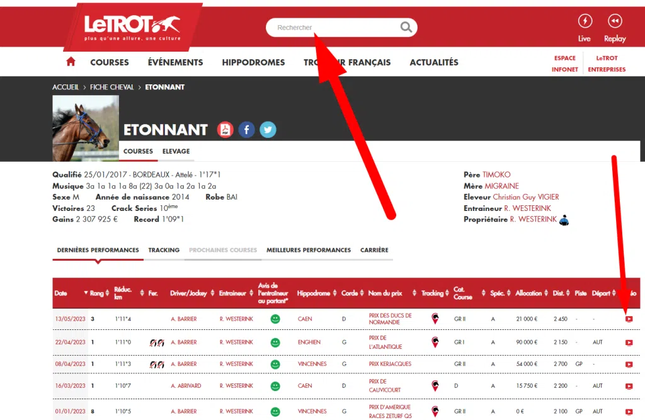This screenshot has height=420, width=645.
Task: Play the video of the 13/05/2023 race
Action: (629, 319)
